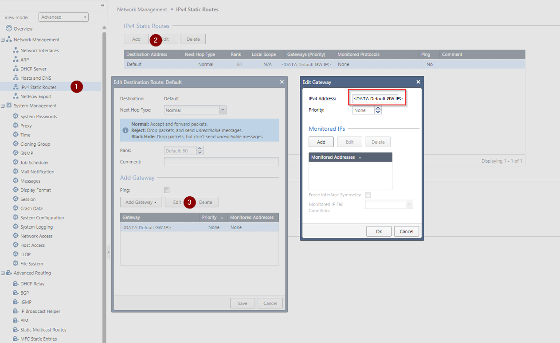Click the SNMP gear icon
Screen dimensions: 560x343
click(x=16, y=153)
